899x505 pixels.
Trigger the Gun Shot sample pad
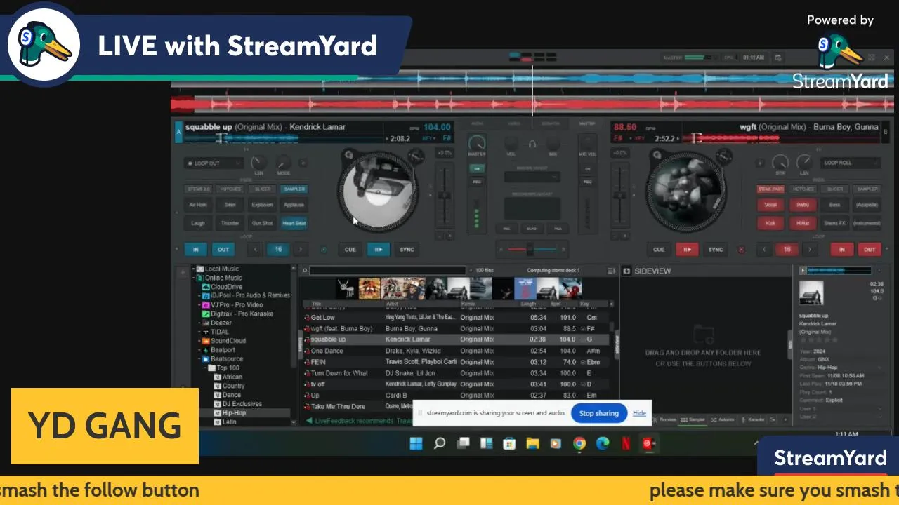[262, 224]
